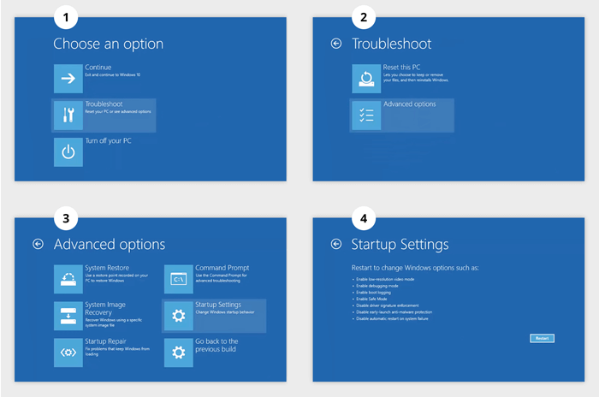
Task: Select the Troubleshoot tools icon
Action: coord(68,116)
